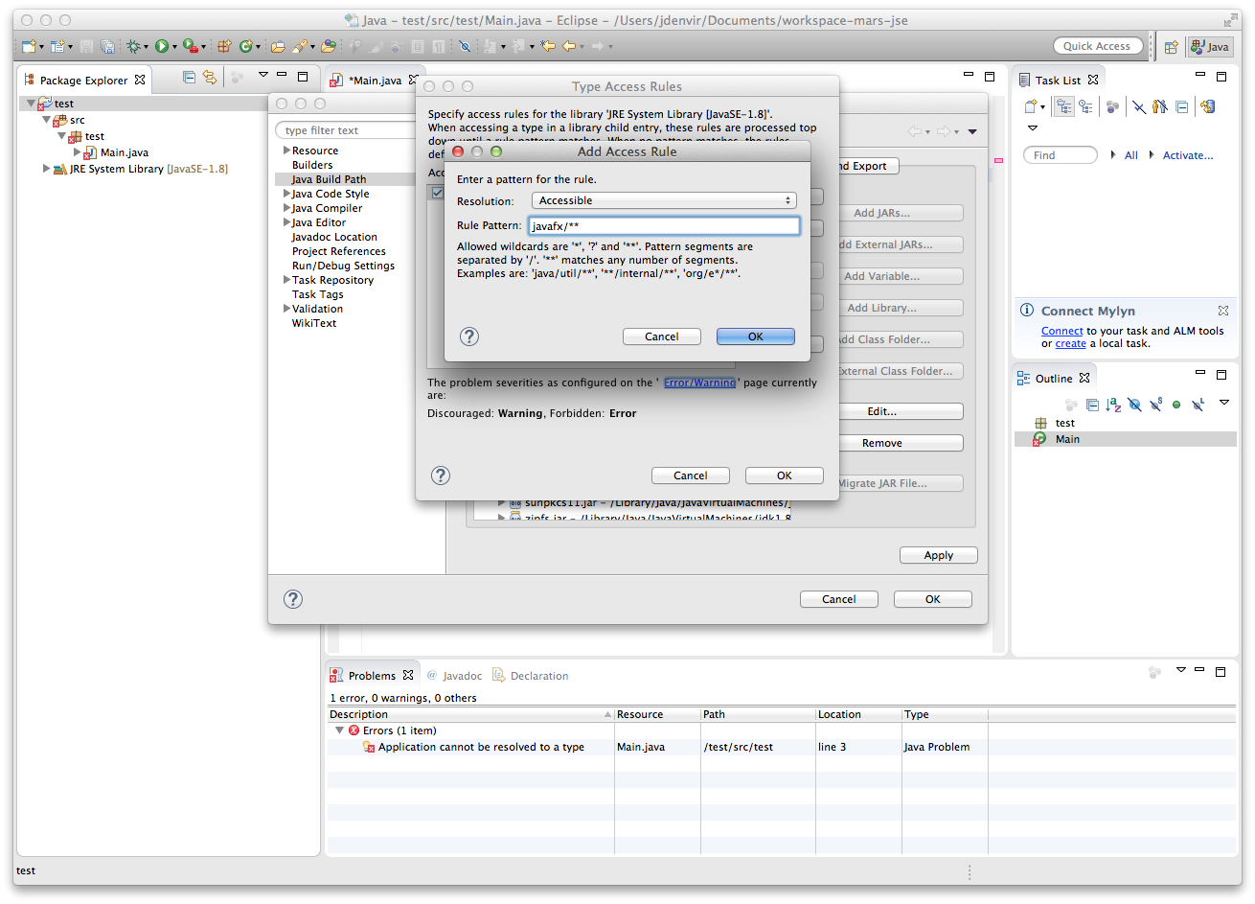Toggle alphabetical Sort in Outline

[x=1113, y=405]
